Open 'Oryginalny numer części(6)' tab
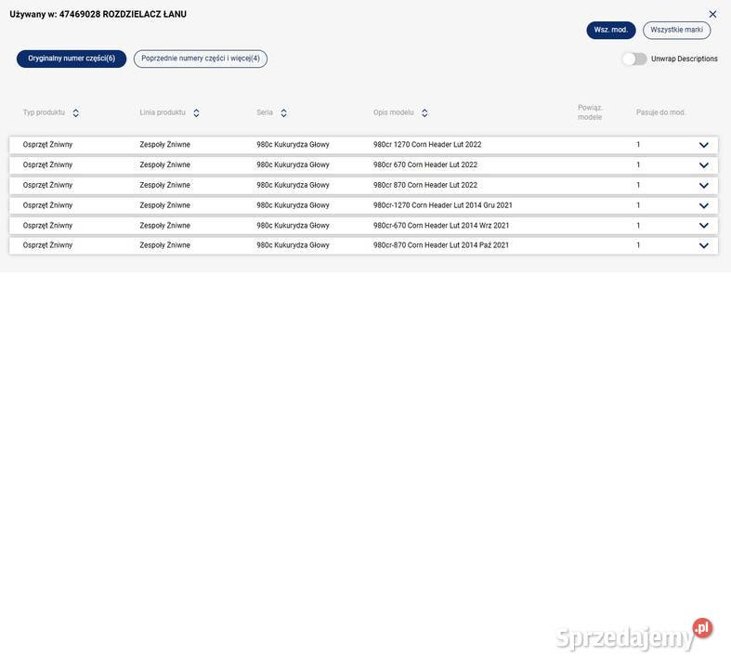The height and width of the screenshot is (669, 731). 72,59
